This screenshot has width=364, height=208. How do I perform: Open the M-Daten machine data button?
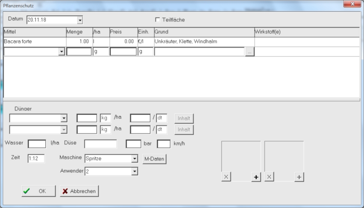coord(154,159)
